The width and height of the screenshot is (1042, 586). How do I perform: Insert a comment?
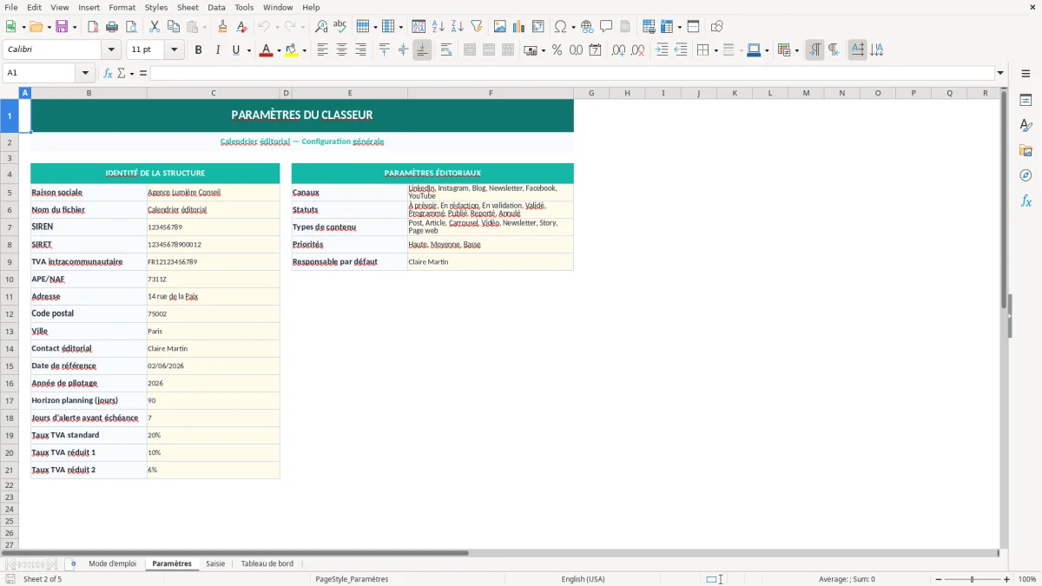click(606, 27)
